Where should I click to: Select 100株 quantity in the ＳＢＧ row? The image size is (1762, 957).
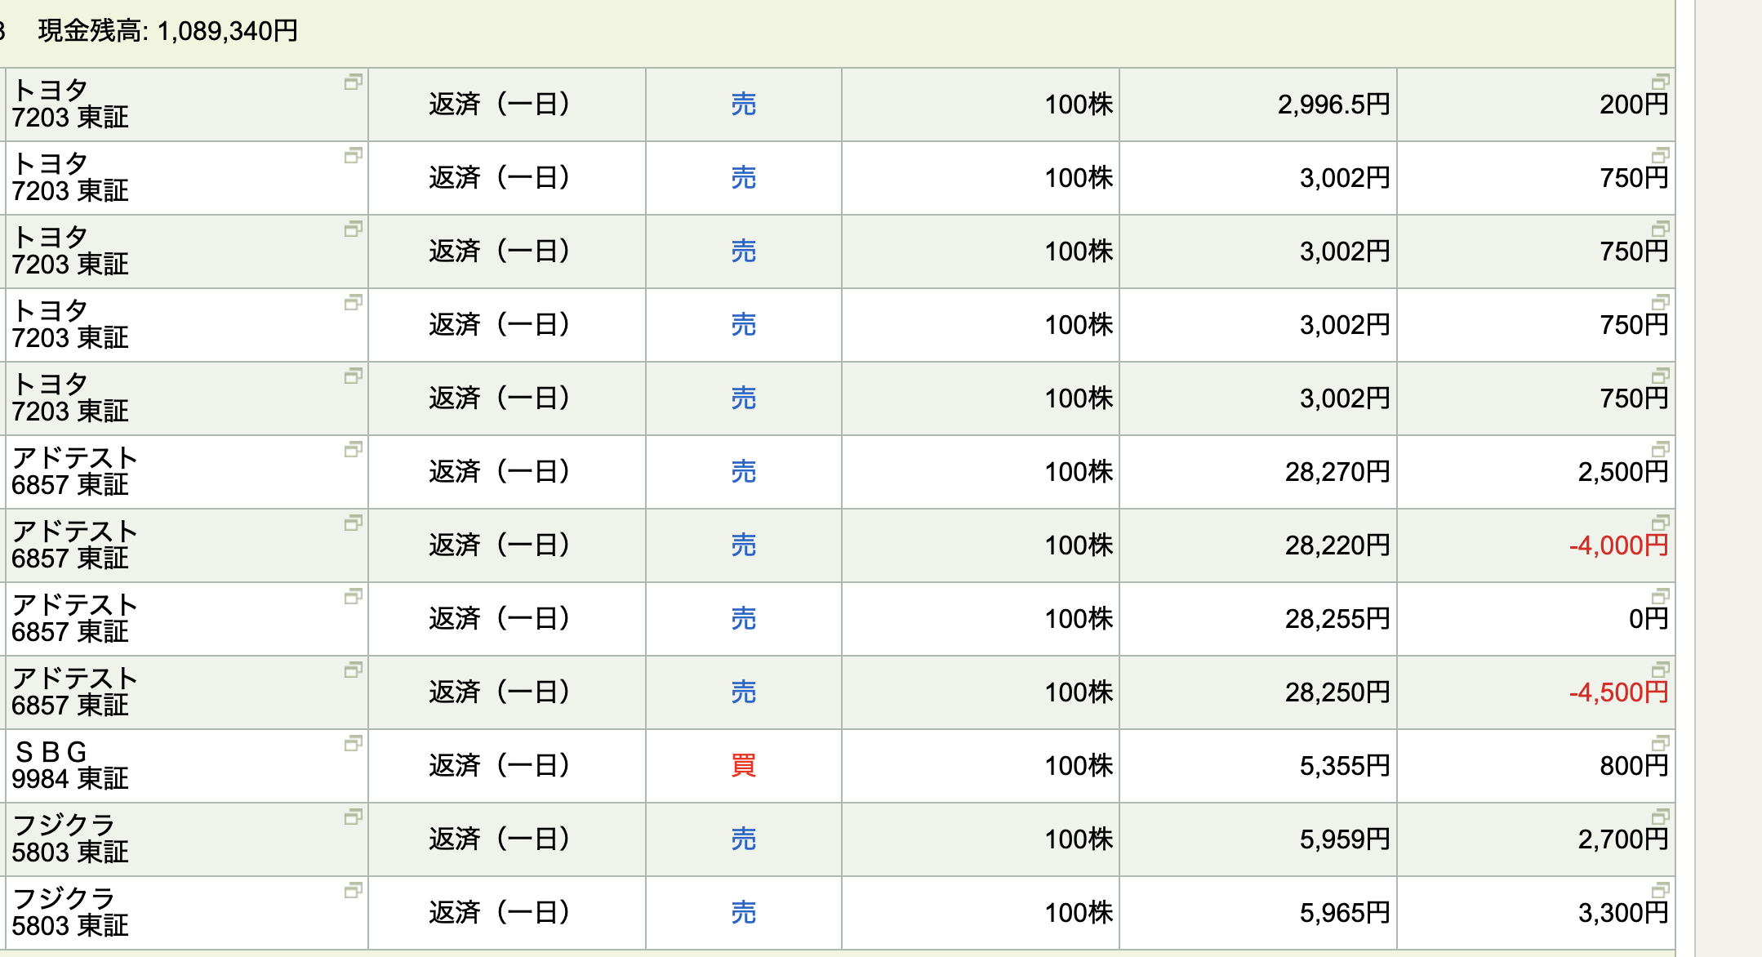(1079, 766)
